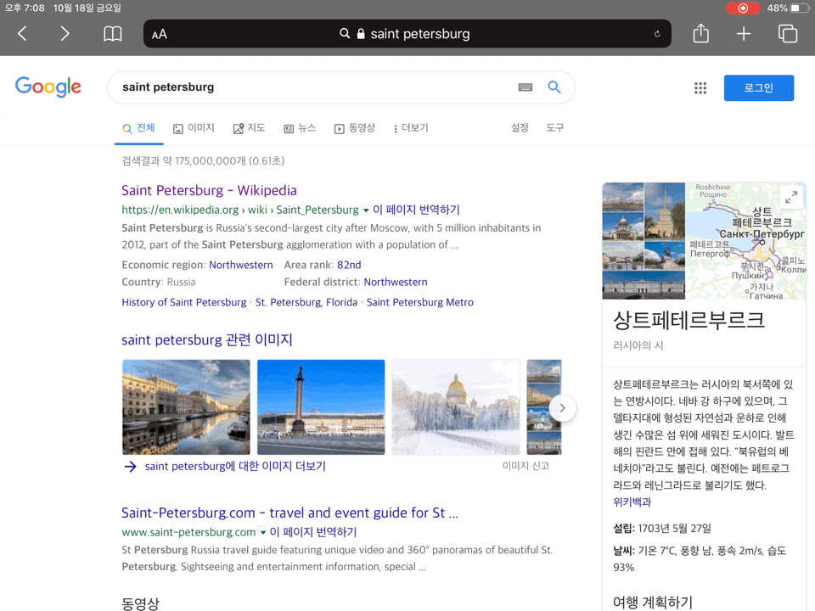Reload the page with the refresh icon
The height and width of the screenshot is (611, 815).
point(657,34)
